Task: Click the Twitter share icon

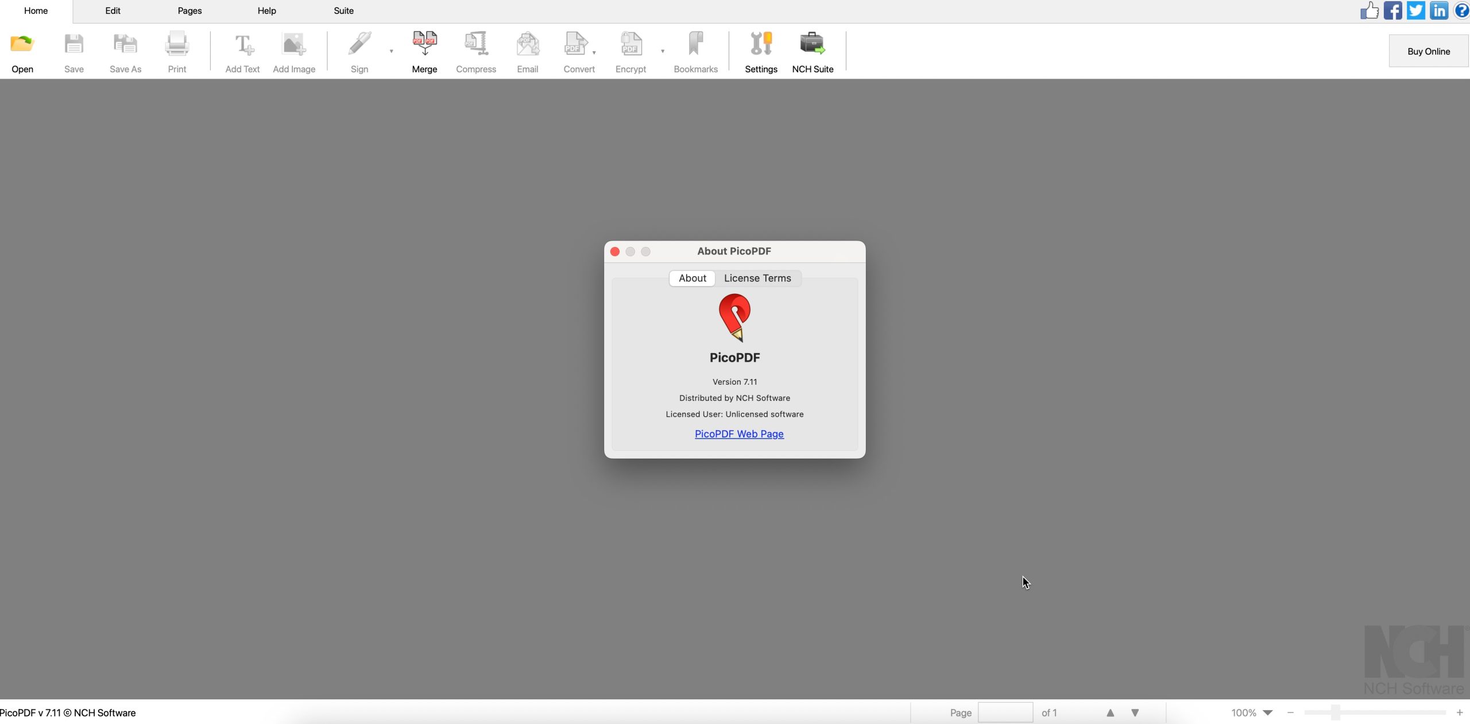Action: [1415, 10]
